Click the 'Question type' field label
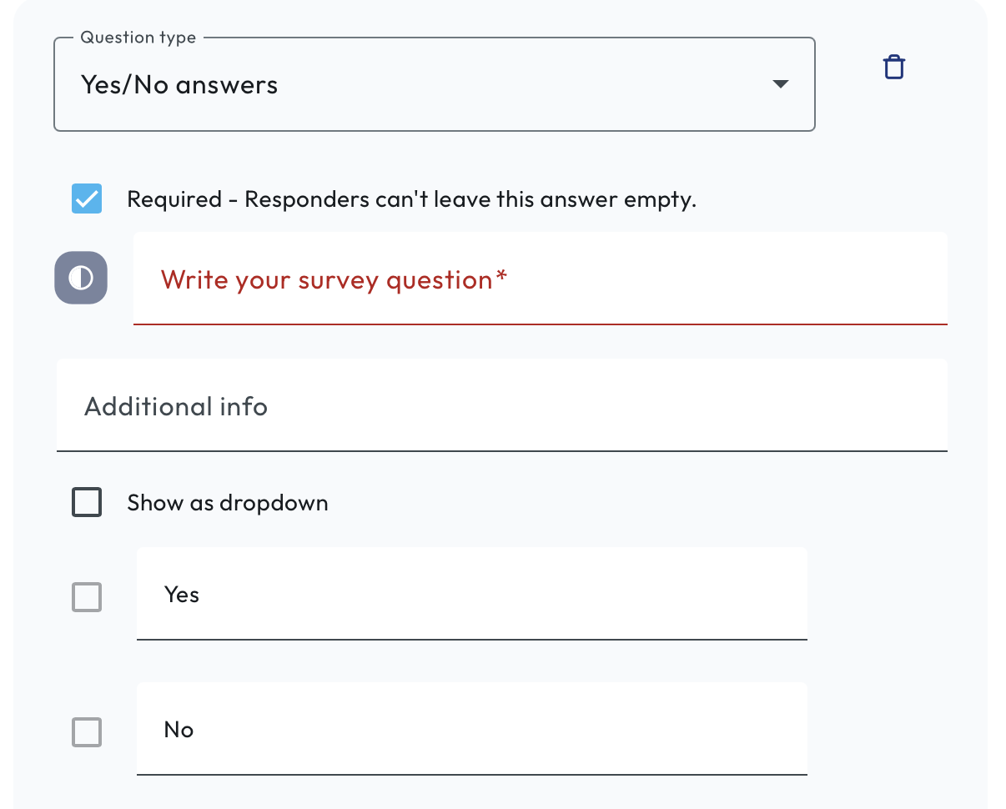Screen dimensions: 1006x809 pyautogui.click(x=138, y=38)
